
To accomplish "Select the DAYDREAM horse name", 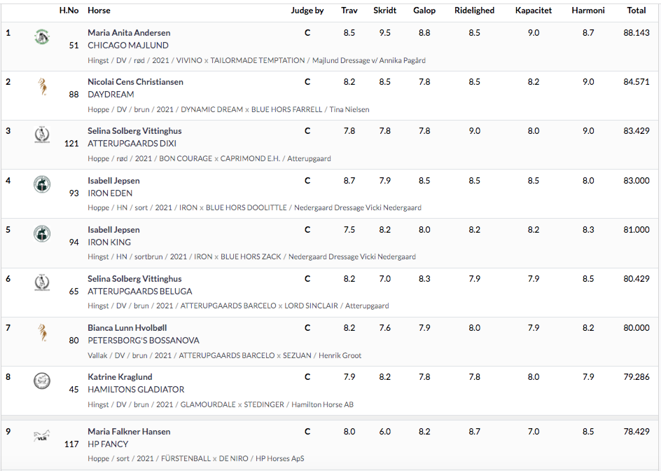I will pos(111,95).
